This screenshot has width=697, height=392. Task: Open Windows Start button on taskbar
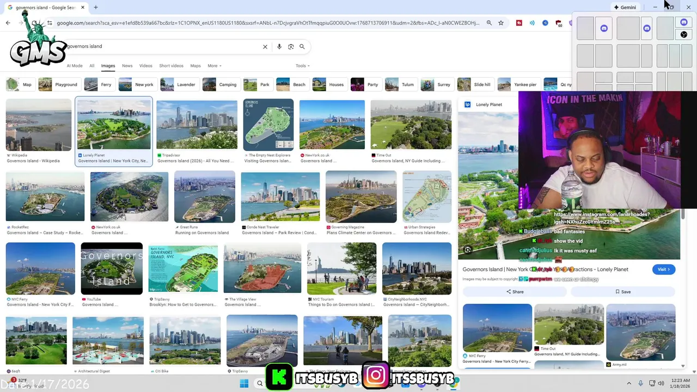(x=243, y=383)
